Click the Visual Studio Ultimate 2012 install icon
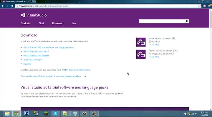Viewport: 212px width, 117px height. point(141,42)
